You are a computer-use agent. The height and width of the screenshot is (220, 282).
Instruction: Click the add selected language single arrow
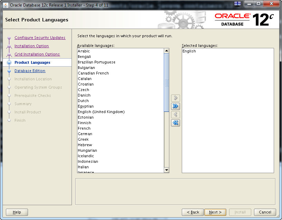click(x=176, y=98)
